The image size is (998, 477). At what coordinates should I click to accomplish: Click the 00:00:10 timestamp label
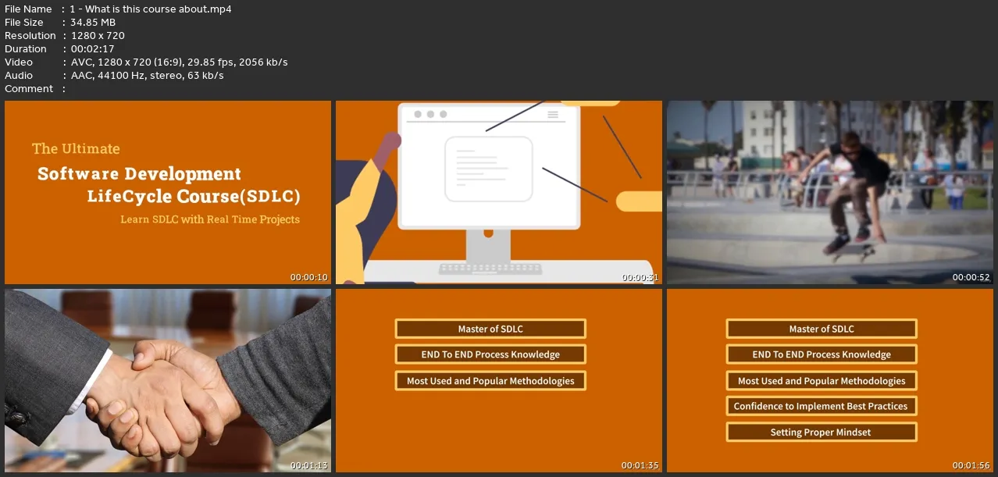(309, 277)
